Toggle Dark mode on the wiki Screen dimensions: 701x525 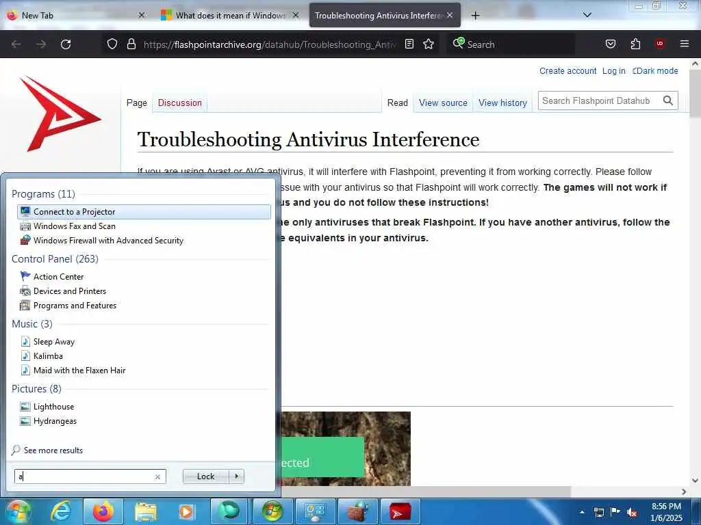point(655,70)
